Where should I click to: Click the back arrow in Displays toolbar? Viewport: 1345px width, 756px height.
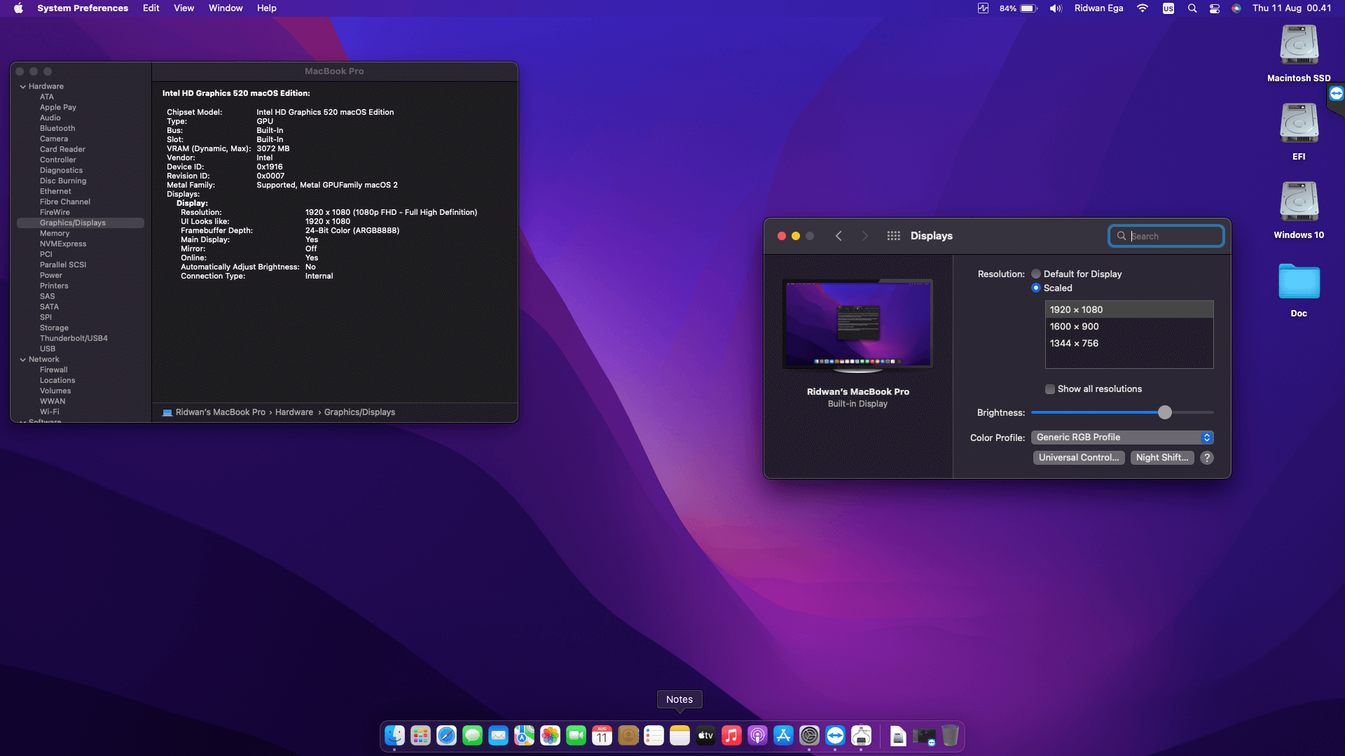[x=839, y=236]
